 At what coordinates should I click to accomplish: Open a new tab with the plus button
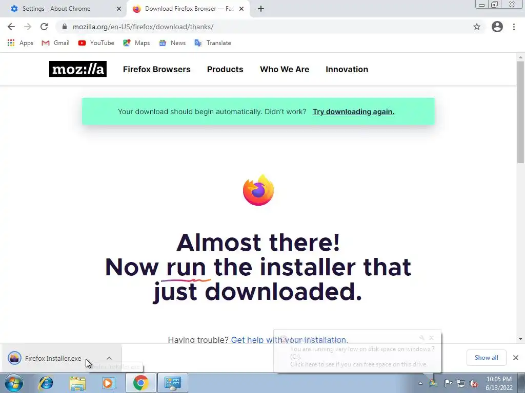[x=261, y=9]
